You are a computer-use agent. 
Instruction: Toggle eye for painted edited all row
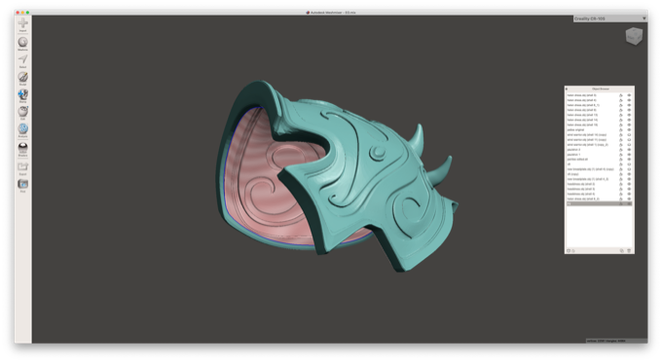pyautogui.click(x=629, y=159)
